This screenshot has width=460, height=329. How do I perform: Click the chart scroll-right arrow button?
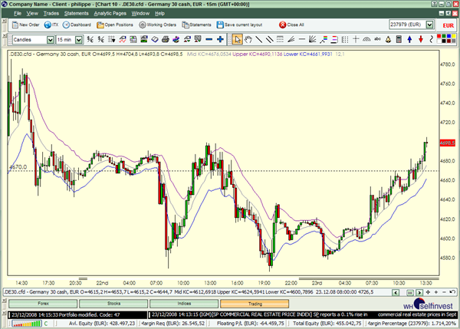point(419,292)
